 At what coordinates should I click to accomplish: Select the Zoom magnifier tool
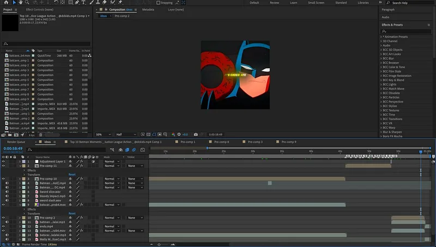(x=27, y=3)
